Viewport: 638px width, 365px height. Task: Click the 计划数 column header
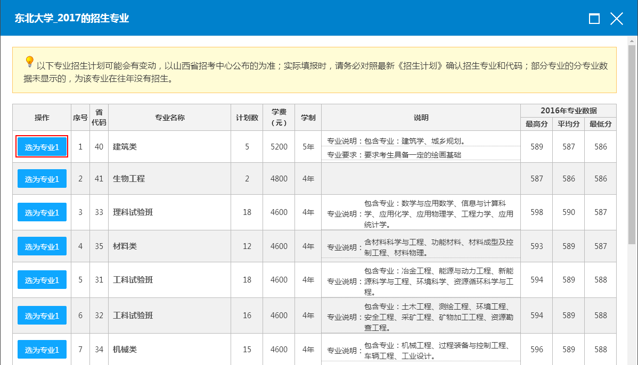coord(247,118)
